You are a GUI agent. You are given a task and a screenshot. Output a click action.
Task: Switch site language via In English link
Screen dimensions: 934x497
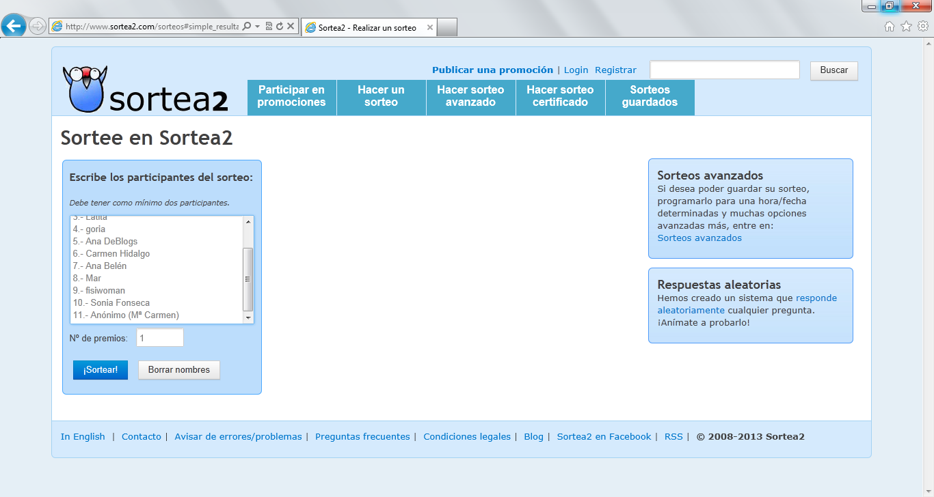[83, 437]
